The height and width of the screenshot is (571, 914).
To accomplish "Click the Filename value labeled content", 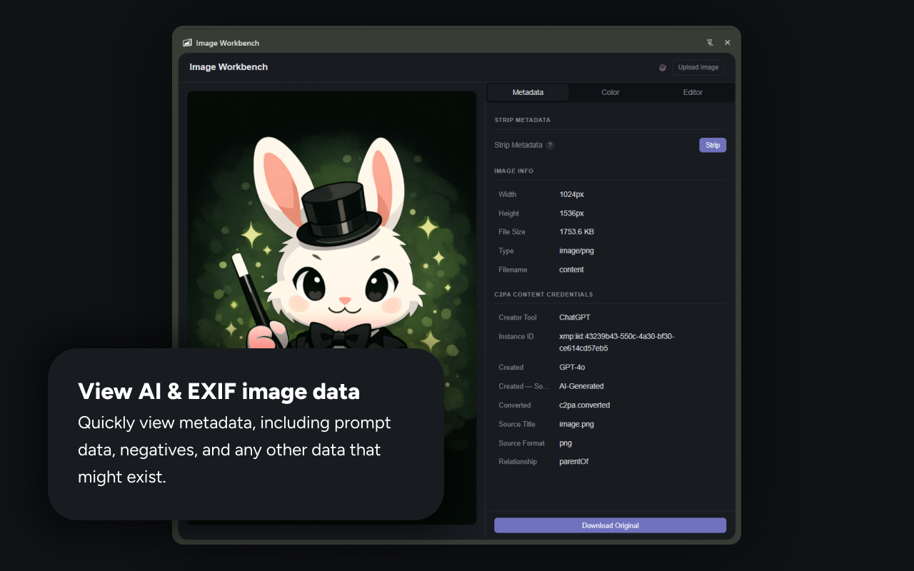I will (x=571, y=270).
